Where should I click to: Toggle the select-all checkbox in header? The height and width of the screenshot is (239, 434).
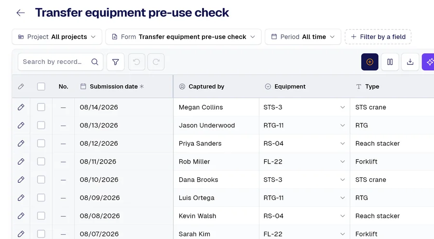point(41,87)
